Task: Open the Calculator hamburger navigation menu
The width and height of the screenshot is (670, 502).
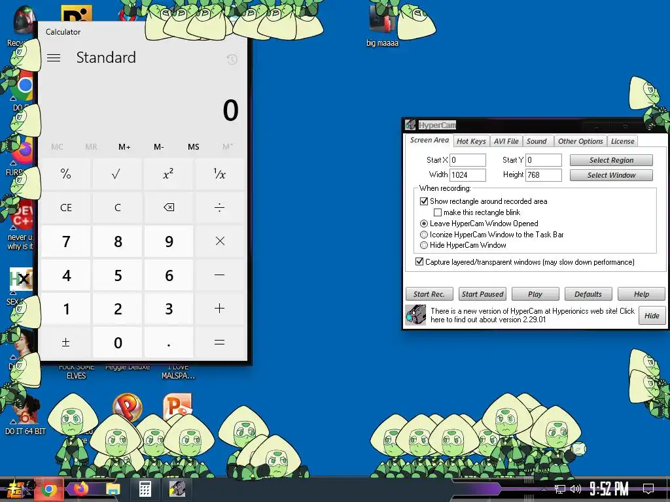Action: pyautogui.click(x=54, y=58)
